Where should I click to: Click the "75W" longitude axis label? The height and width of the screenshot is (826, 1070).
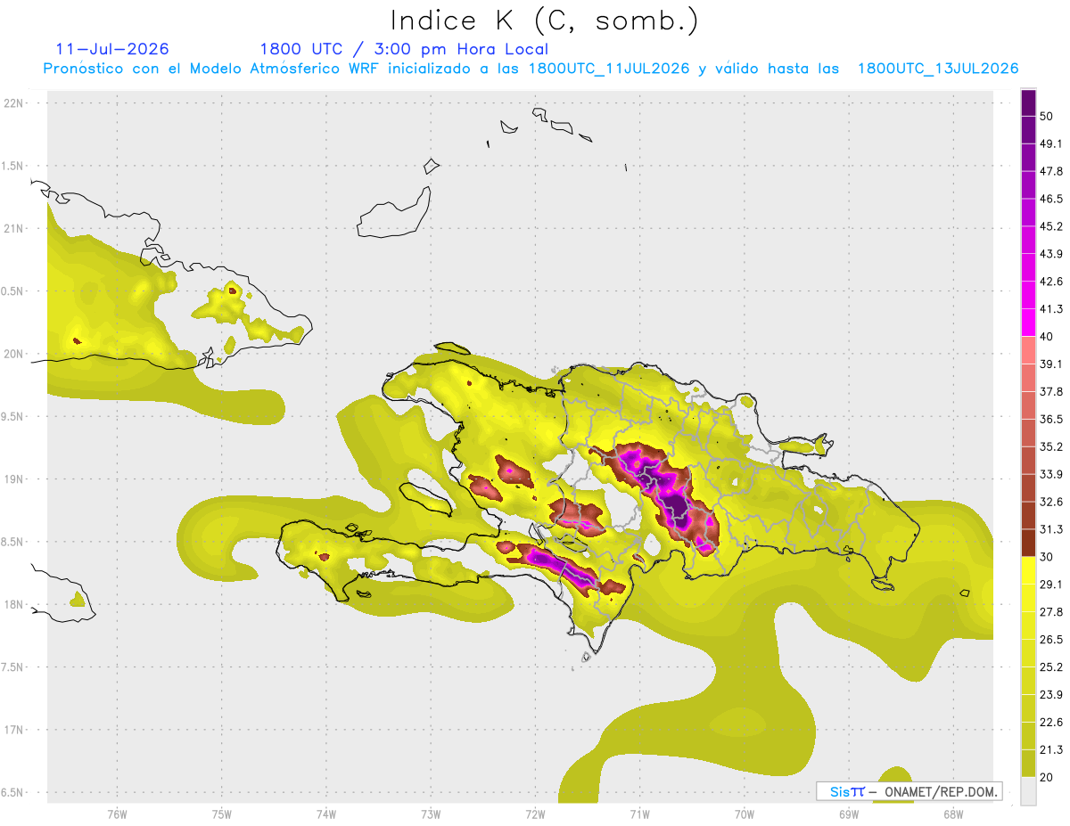pyautogui.click(x=222, y=814)
